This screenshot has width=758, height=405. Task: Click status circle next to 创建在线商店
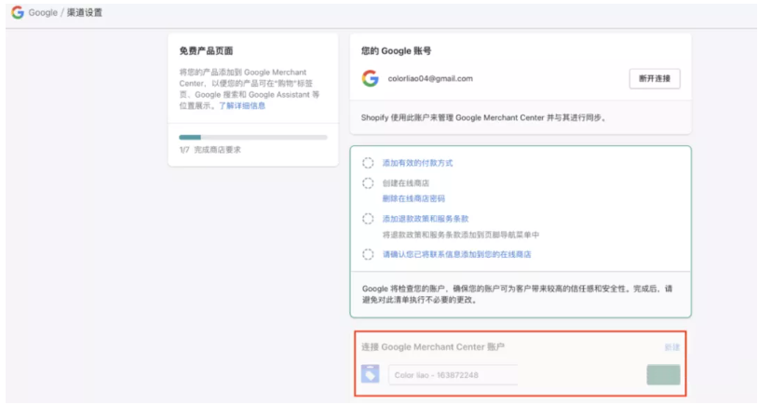pyautogui.click(x=369, y=183)
